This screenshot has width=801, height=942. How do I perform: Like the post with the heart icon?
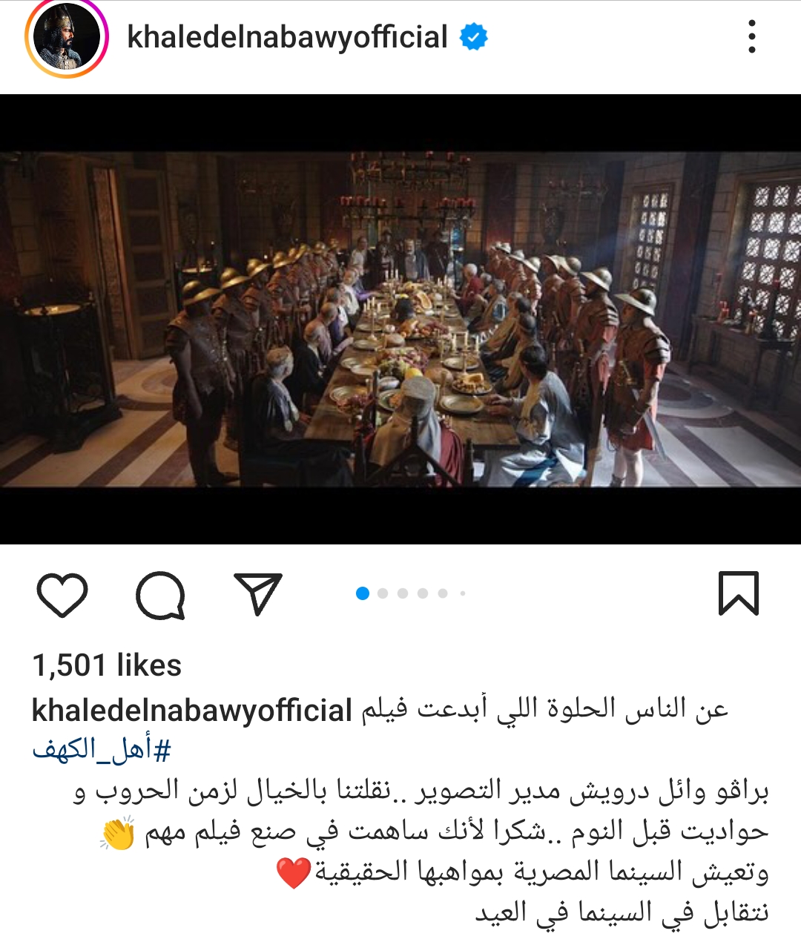(x=62, y=594)
